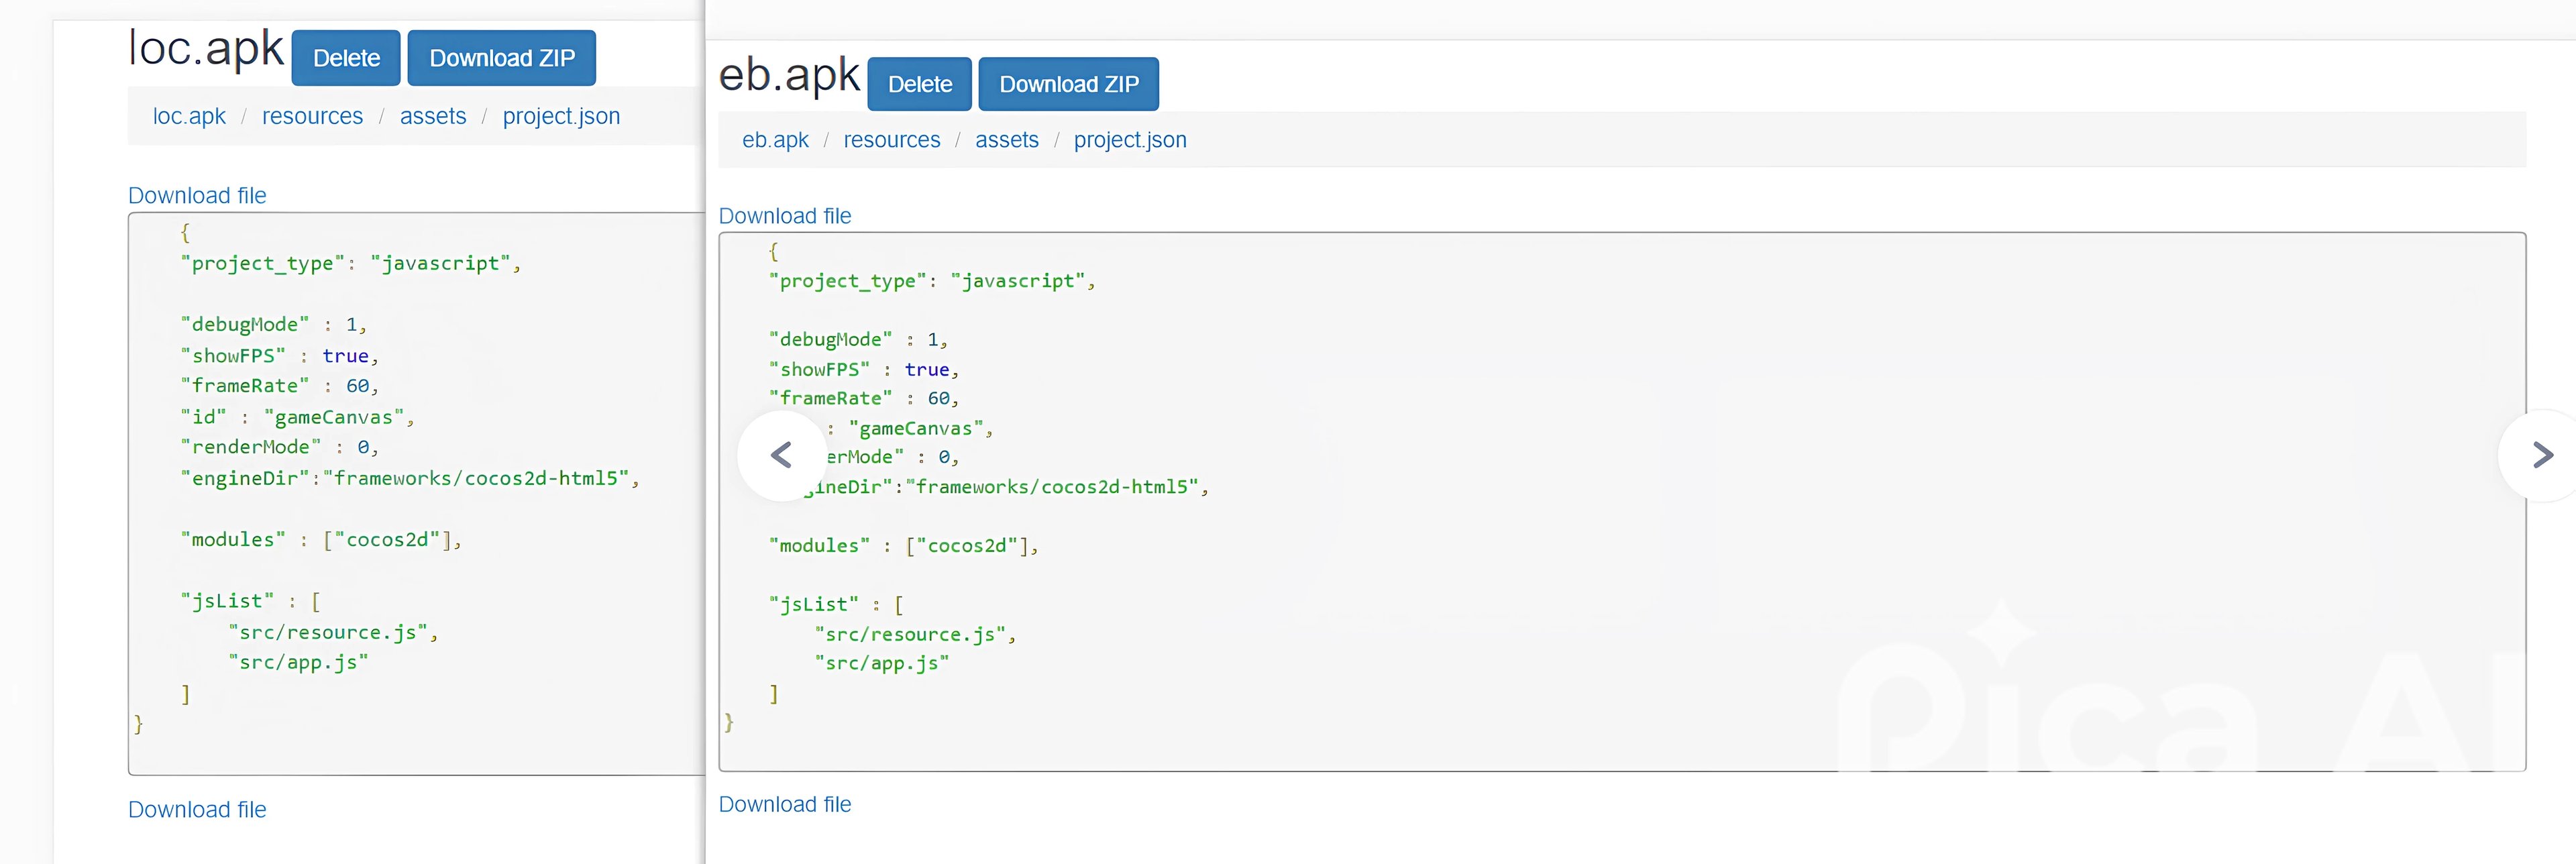Viewport: 2576px width, 864px height.
Task: Open project.json in loc.apk breadcrumb
Action: (561, 116)
